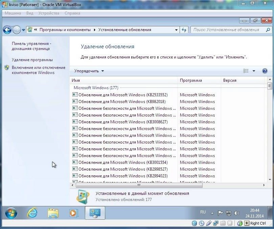Select update KB2533552
This screenshot has width=274, height=229.
[x=123, y=95]
